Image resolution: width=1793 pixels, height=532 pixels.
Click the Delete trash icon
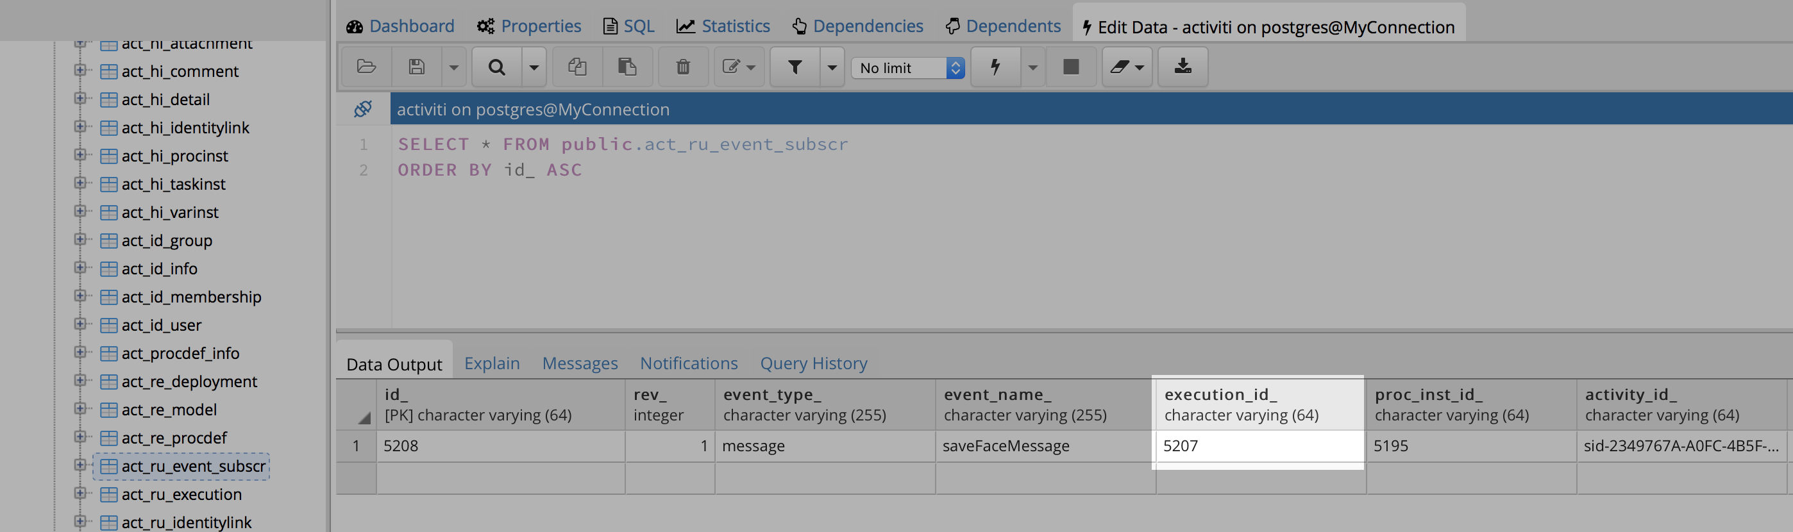[683, 67]
